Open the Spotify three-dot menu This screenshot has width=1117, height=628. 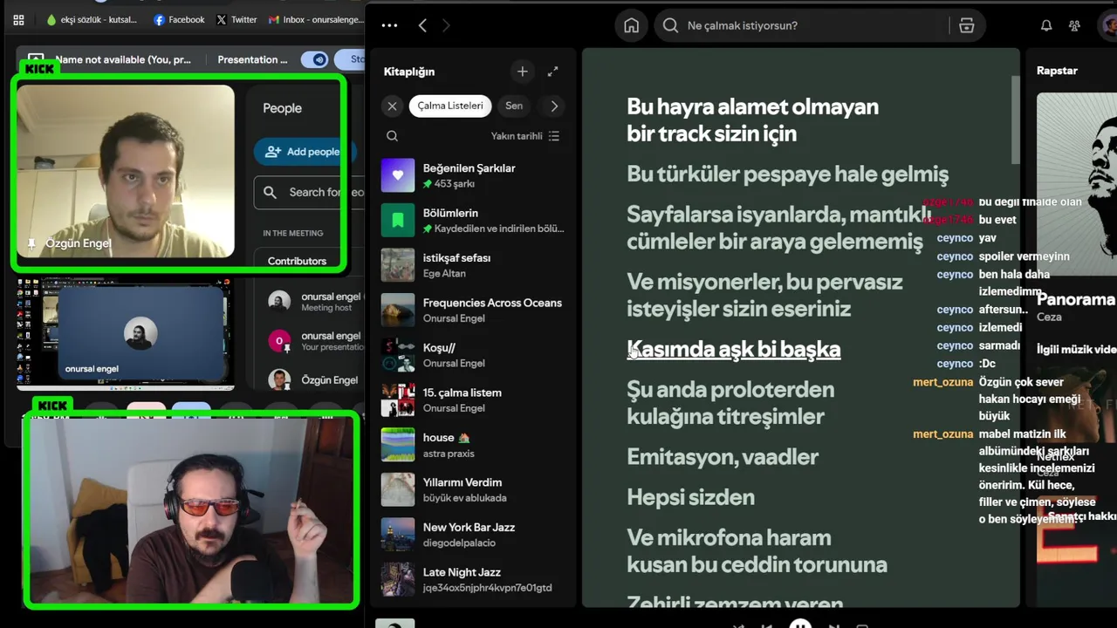point(389,25)
